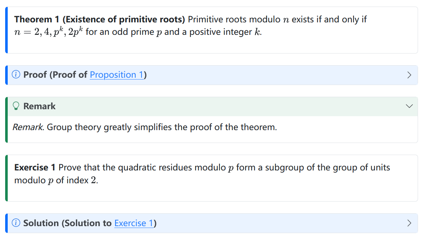Click the green left border of Exercise box
Screen dimensions: 425x243
click(7, 178)
